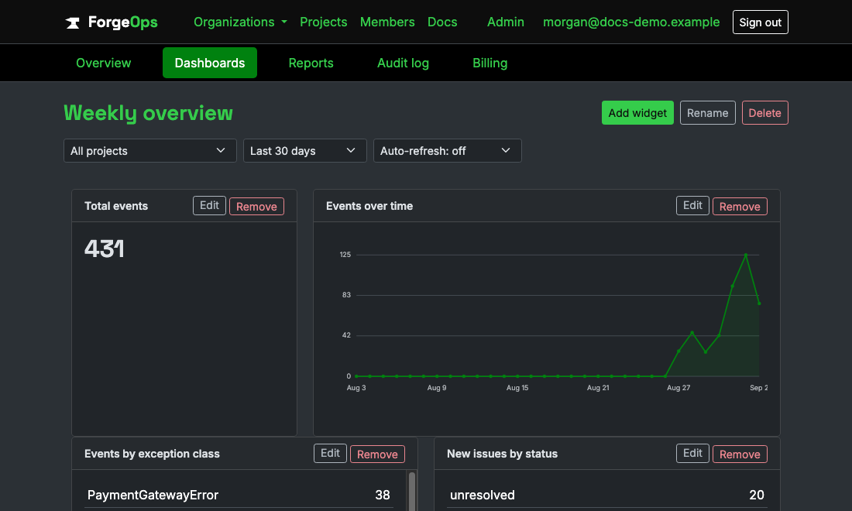
Task: Open the morgan@docs-demo.example account link
Action: (631, 22)
